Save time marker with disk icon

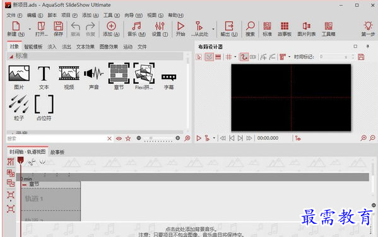(361, 57)
